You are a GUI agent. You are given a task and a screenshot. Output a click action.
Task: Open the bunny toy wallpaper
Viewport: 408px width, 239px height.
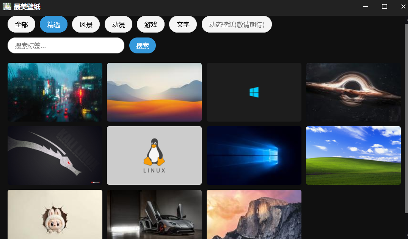[55, 214]
